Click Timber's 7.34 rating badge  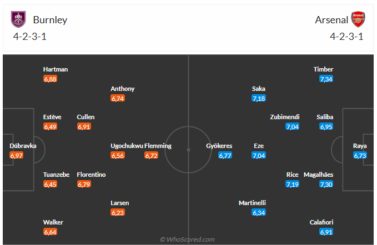[x=326, y=79]
